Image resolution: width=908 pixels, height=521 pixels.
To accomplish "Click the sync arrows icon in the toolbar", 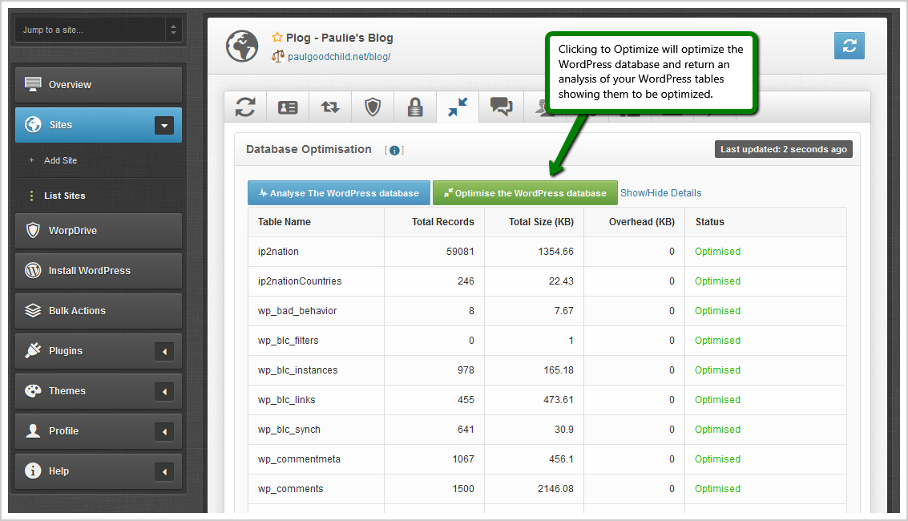I will coord(329,106).
